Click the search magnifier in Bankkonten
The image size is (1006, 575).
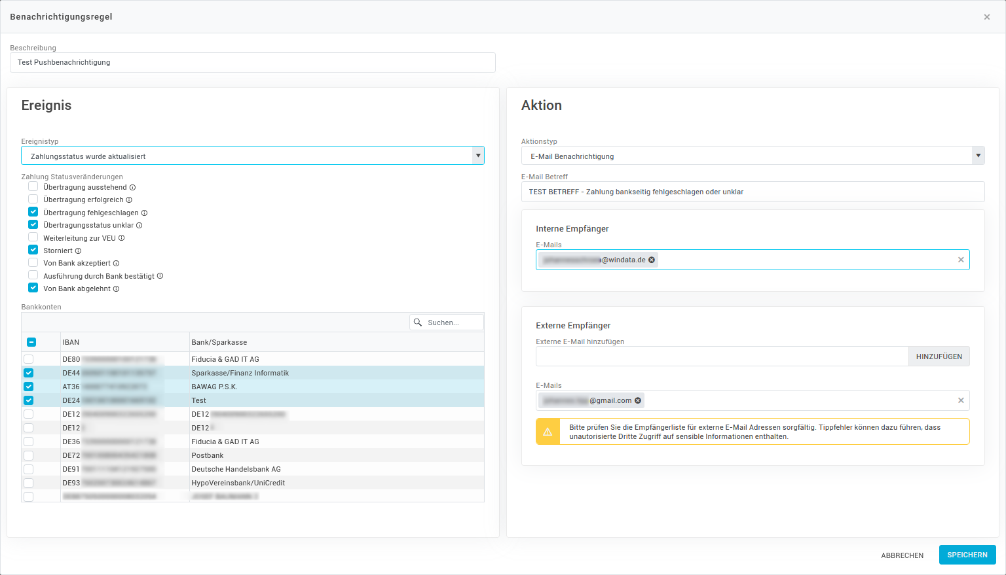(x=418, y=322)
